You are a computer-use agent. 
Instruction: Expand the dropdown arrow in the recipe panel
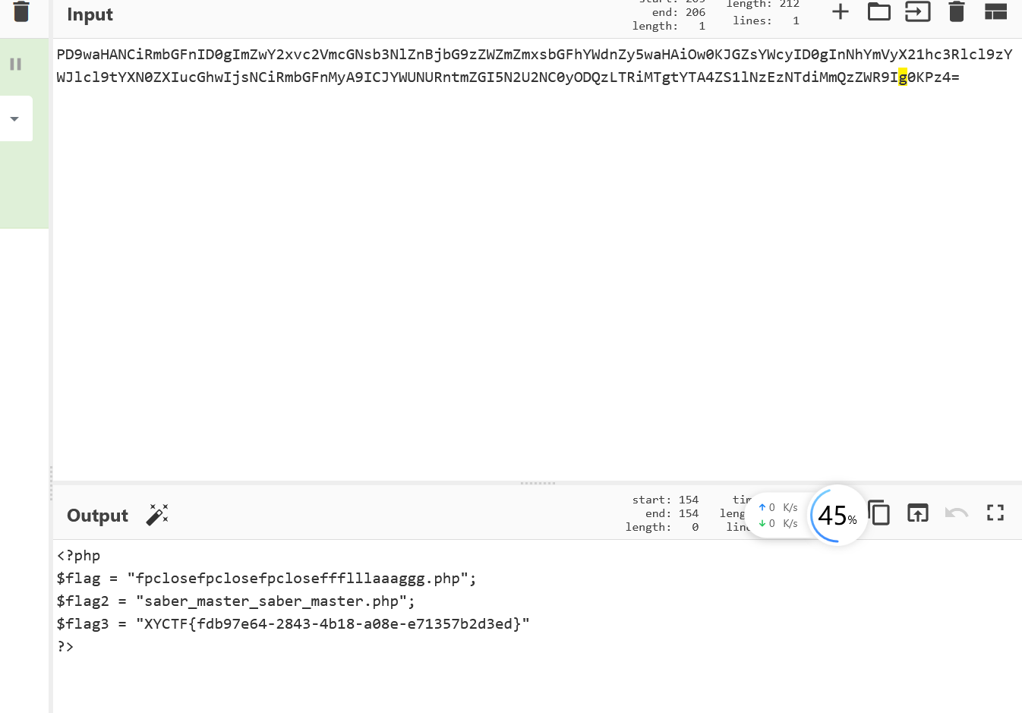14,118
